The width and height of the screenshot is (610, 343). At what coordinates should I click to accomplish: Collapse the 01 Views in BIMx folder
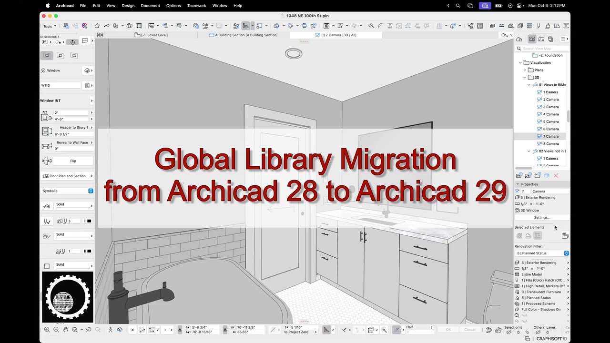(529, 85)
